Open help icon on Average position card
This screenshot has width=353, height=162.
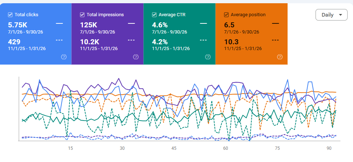point(280,57)
